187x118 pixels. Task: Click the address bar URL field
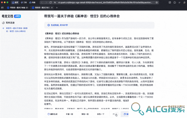105,2
